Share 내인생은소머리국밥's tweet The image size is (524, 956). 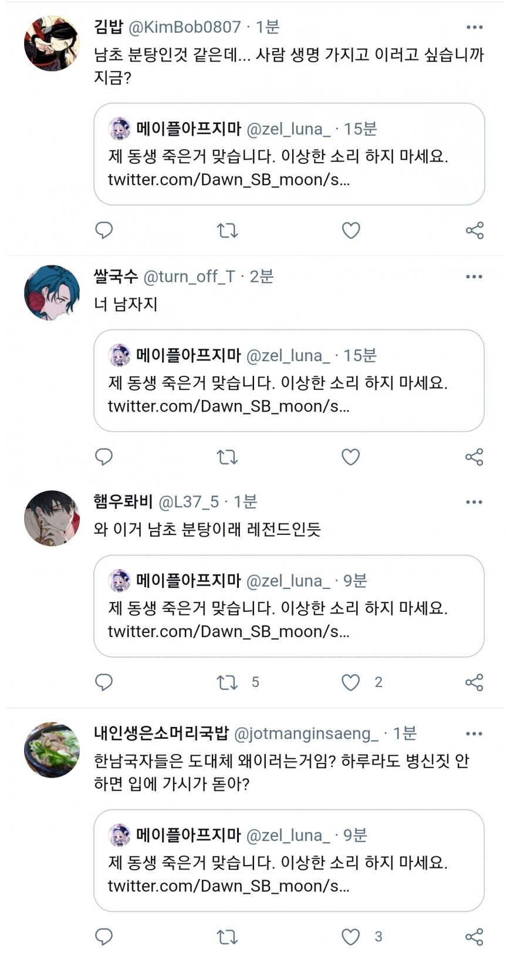tap(474, 937)
